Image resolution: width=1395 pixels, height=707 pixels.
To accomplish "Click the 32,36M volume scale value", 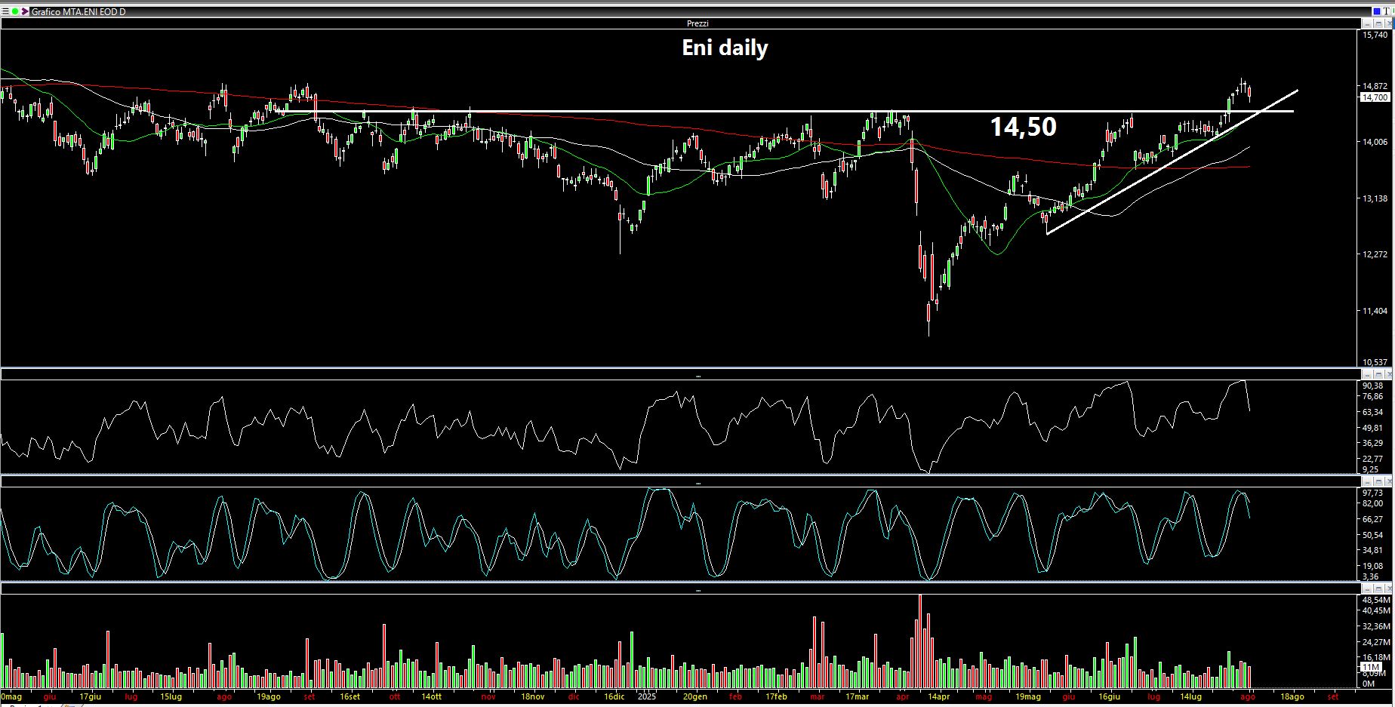I will [x=1376, y=626].
